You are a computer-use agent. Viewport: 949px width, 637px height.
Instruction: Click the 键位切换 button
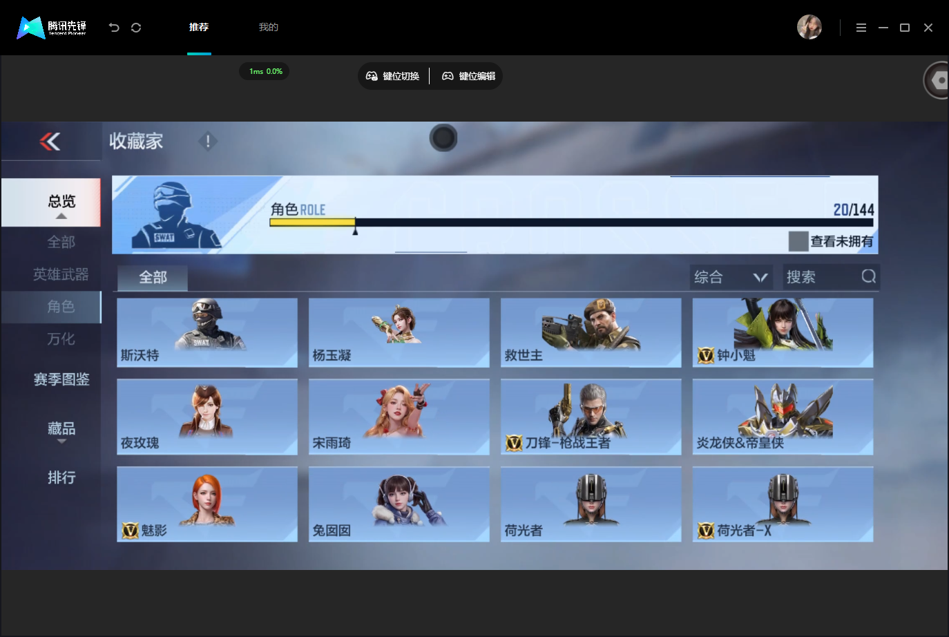[393, 76]
